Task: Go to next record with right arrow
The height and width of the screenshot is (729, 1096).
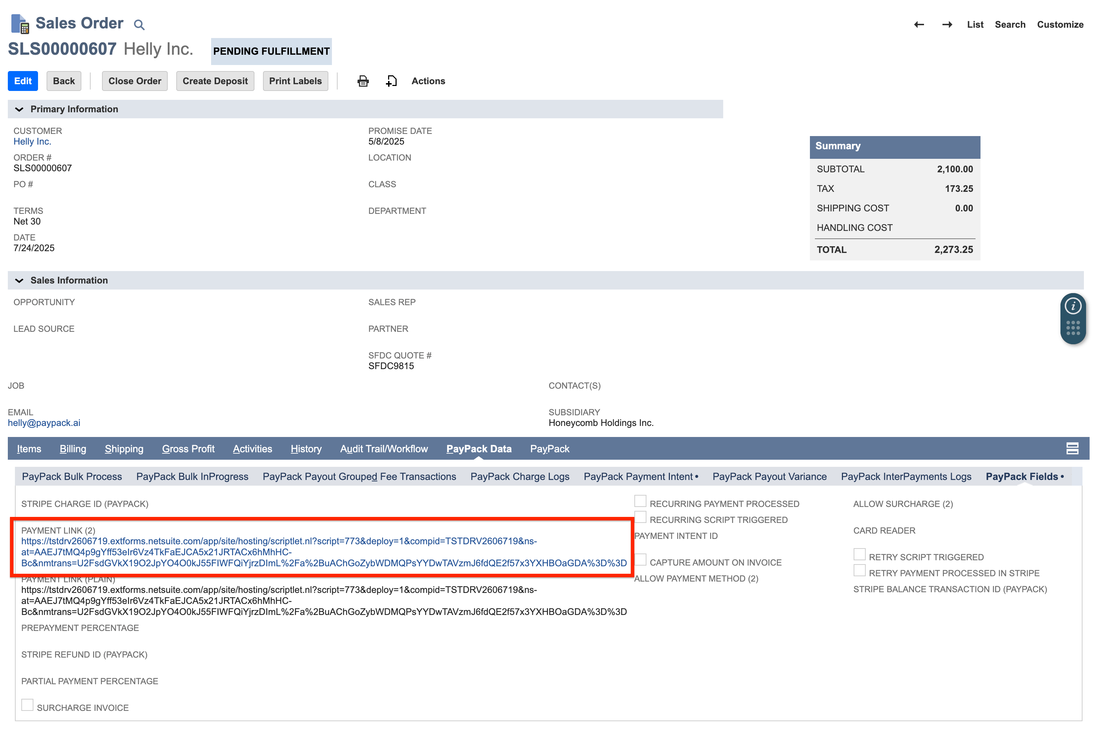Action: click(x=947, y=24)
